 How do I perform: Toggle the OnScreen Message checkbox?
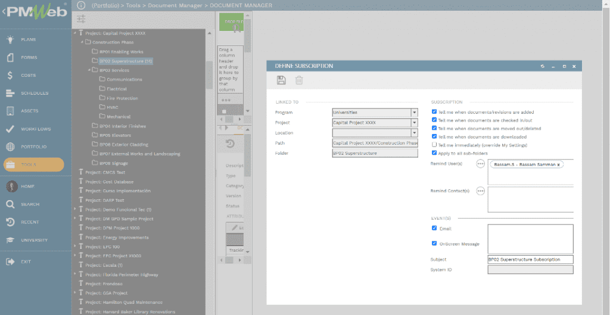tap(434, 244)
